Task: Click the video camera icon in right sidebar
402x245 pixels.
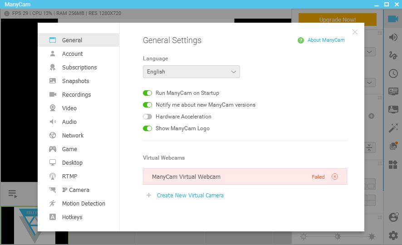Action: click(393, 19)
